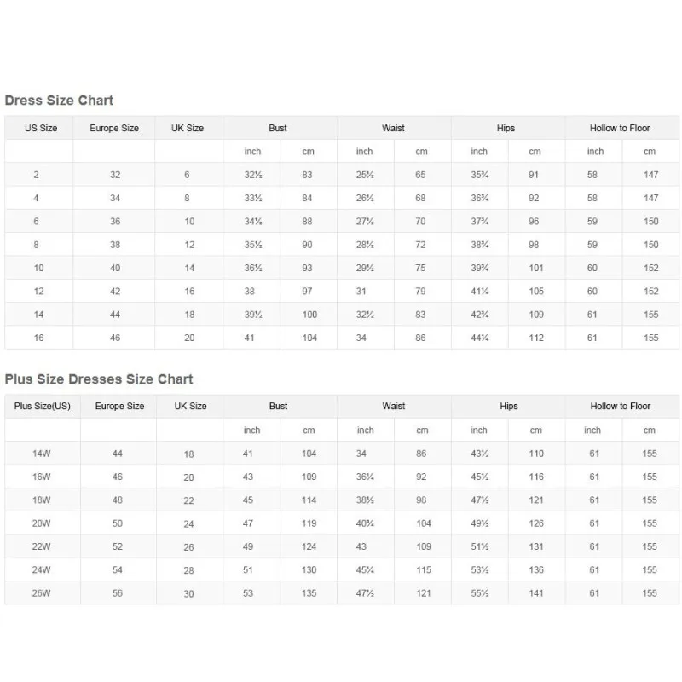Image resolution: width=682 pixels, height=682 pixels.
Task: Select Europe size 56 cell
Action: 118,592
